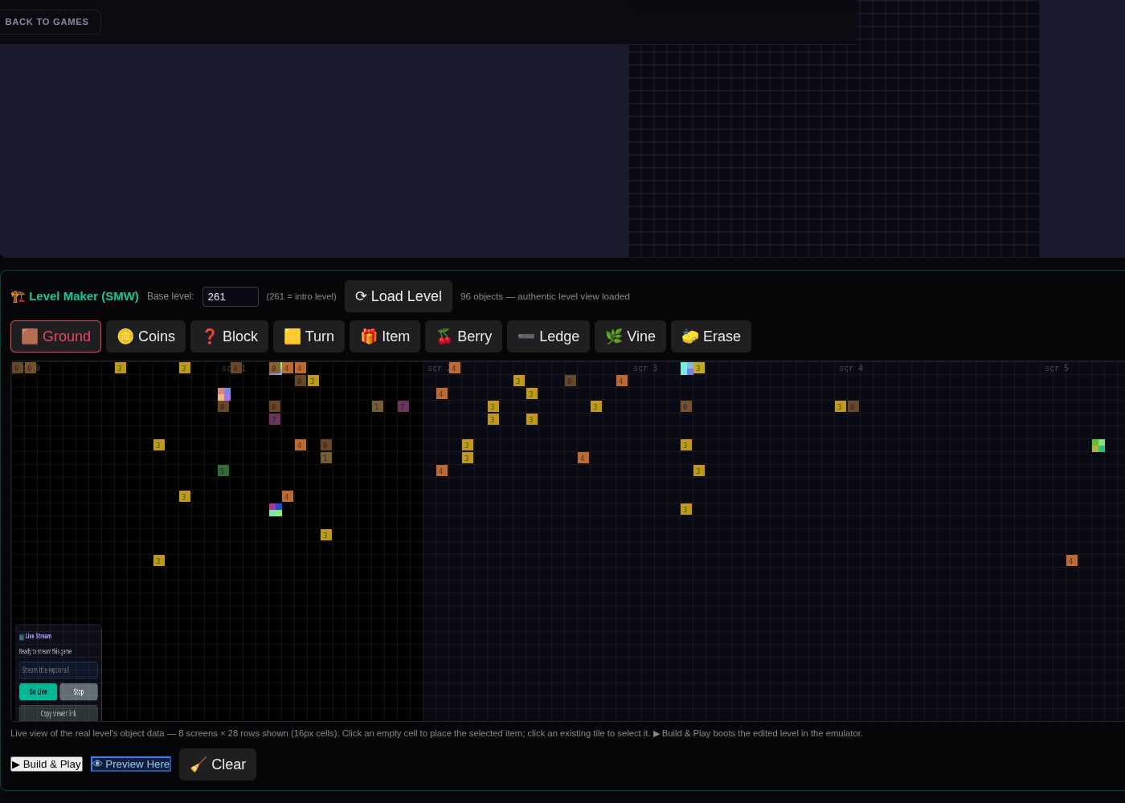Viewport: 1125px width, 803px height.
Task: Activate the Erase tool
Action: click(x=711, y=336)
